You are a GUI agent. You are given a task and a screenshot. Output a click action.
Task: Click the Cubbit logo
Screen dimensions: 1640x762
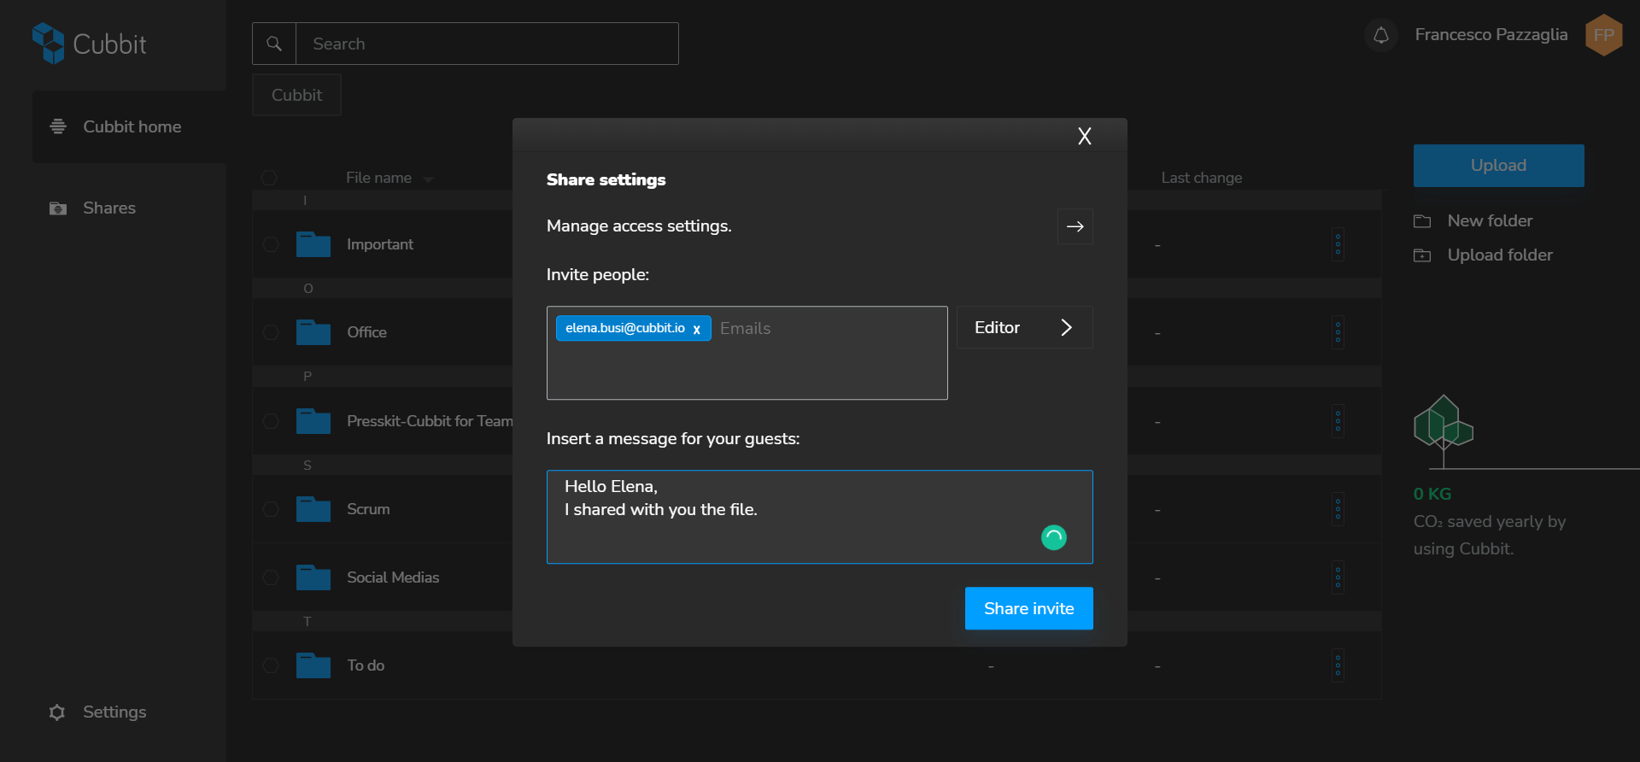click(89, 44)
